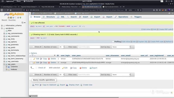
Task: Open phpMyAdmin home icon in sidebar
Action: [8, 17]
